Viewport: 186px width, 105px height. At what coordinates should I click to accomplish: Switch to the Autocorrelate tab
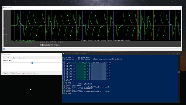coord(6,58)
